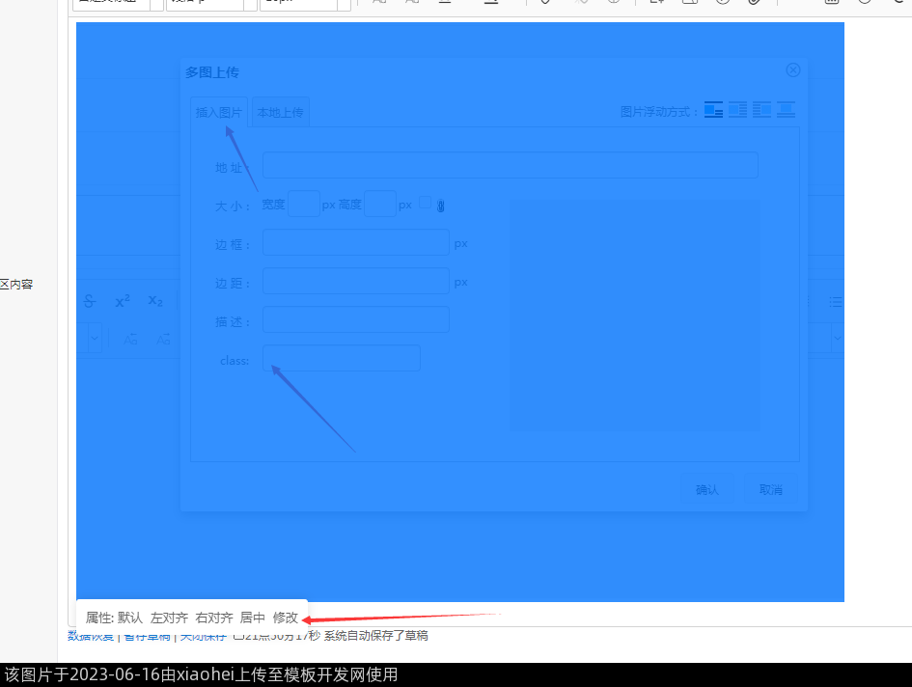The image size is (912, 687).
Task: Choose the right float image layout icon
Action: tap(761, 110)
